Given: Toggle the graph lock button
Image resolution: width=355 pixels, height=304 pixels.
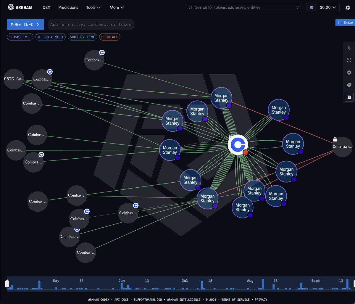Looking at the screenshot, I should pos(349,97).
